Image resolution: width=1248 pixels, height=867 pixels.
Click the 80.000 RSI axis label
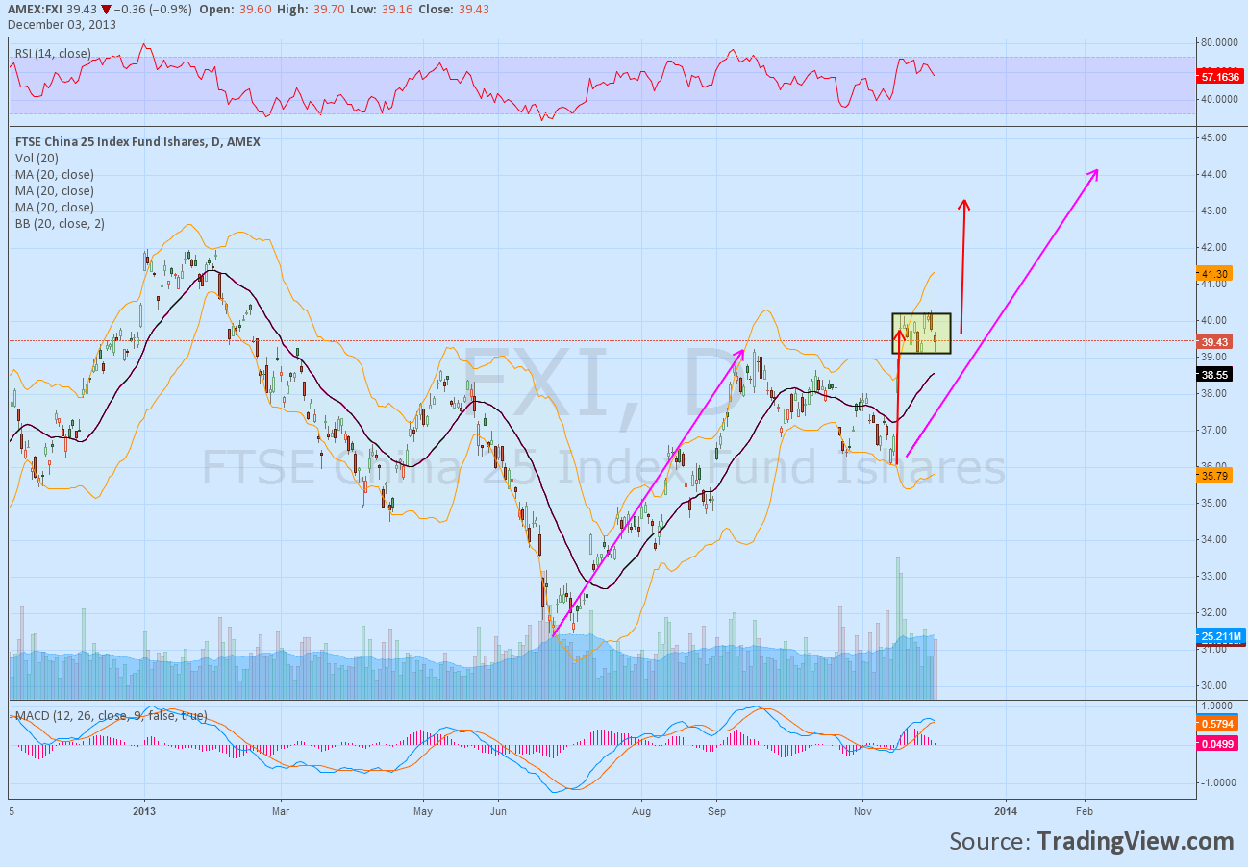click(x=1219, y=42)
